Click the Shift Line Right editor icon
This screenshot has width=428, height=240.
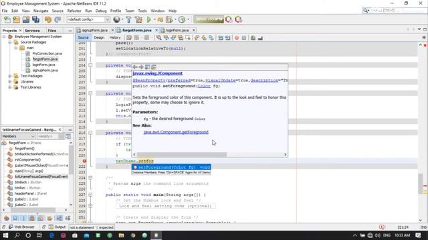point(227,38)
